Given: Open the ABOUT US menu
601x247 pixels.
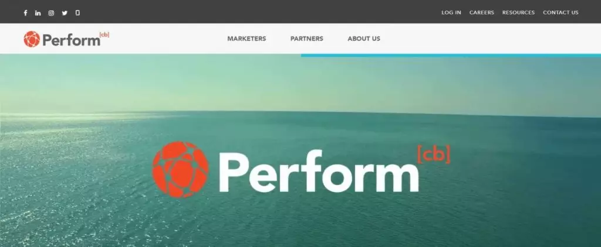Looking at the screenshot, I should click(x=364, y=39).
